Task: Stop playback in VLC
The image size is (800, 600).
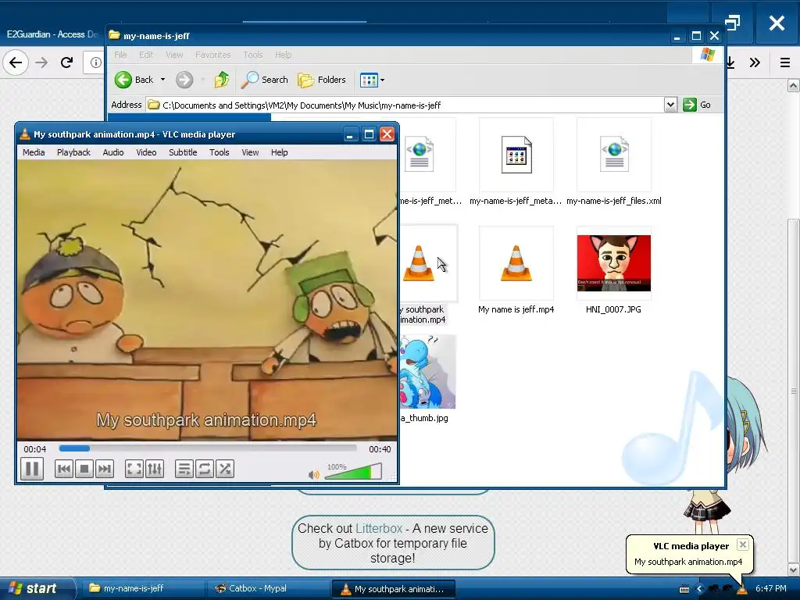Action: pos(84,469)
